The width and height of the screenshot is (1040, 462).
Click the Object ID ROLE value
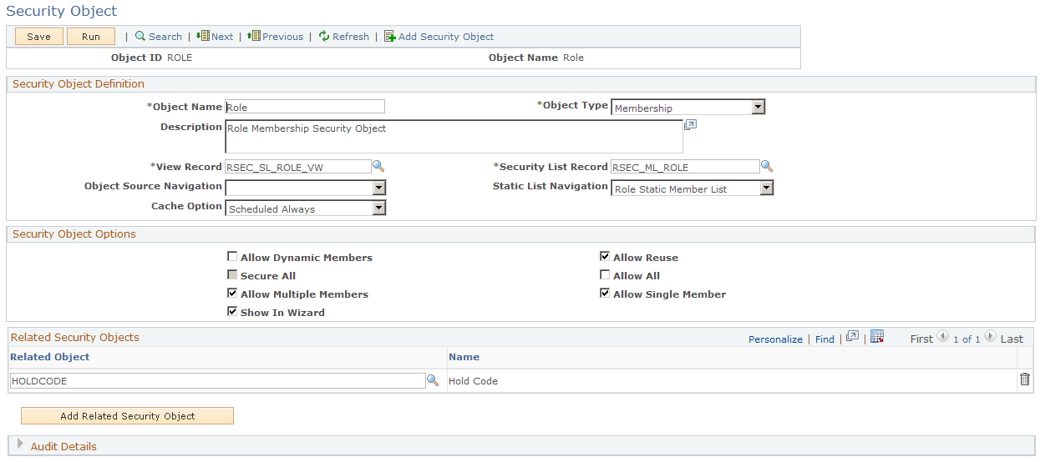pos(180,58)
